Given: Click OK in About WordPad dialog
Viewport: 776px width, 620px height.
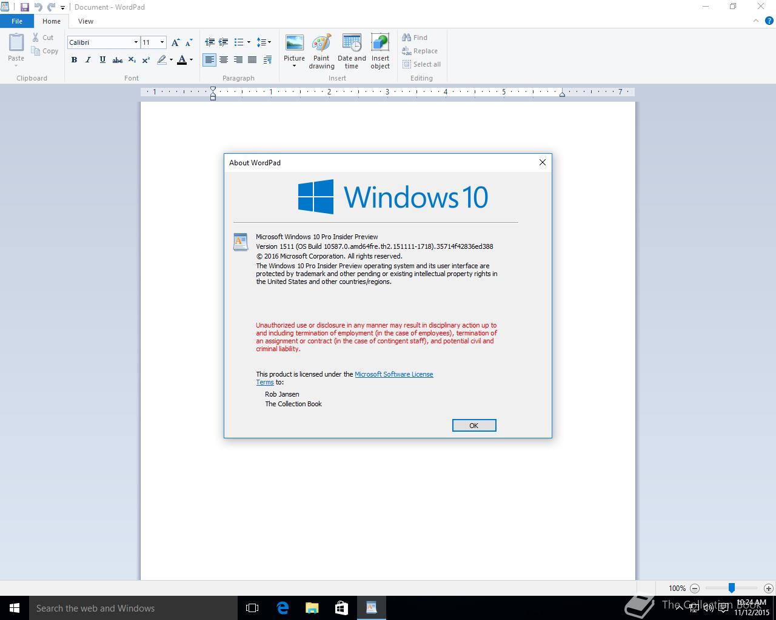Looking at the screenshot, I should pyautogui.click(x=474, y=426).
